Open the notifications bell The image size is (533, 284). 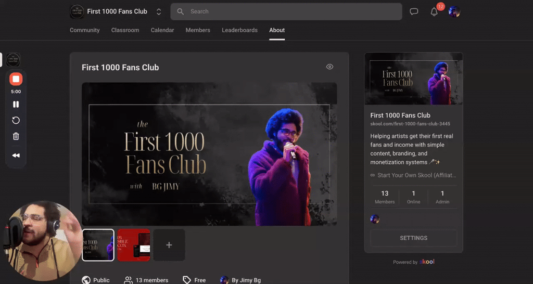[434, 12]
